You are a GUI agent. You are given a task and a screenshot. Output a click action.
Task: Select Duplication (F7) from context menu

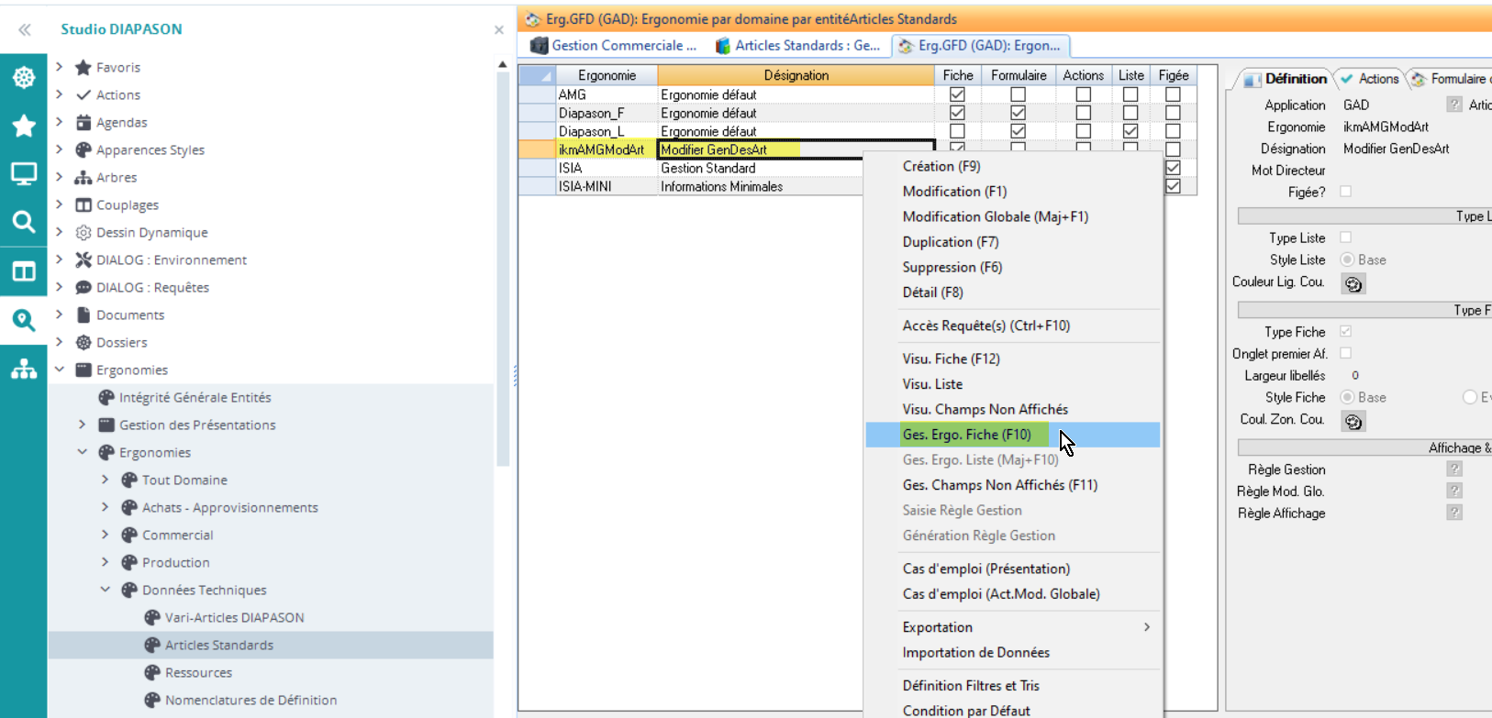coord(951,242)
